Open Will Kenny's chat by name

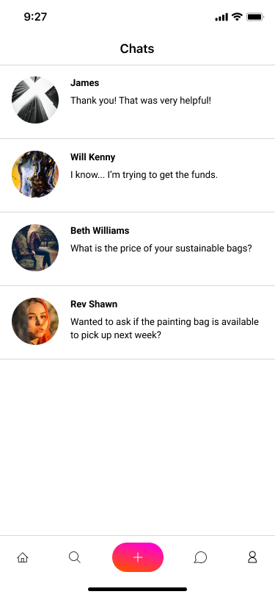tap(92, 157)
